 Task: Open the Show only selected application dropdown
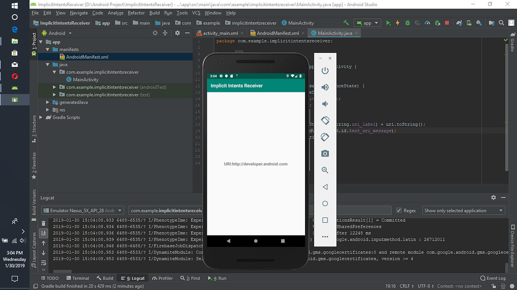463,211
